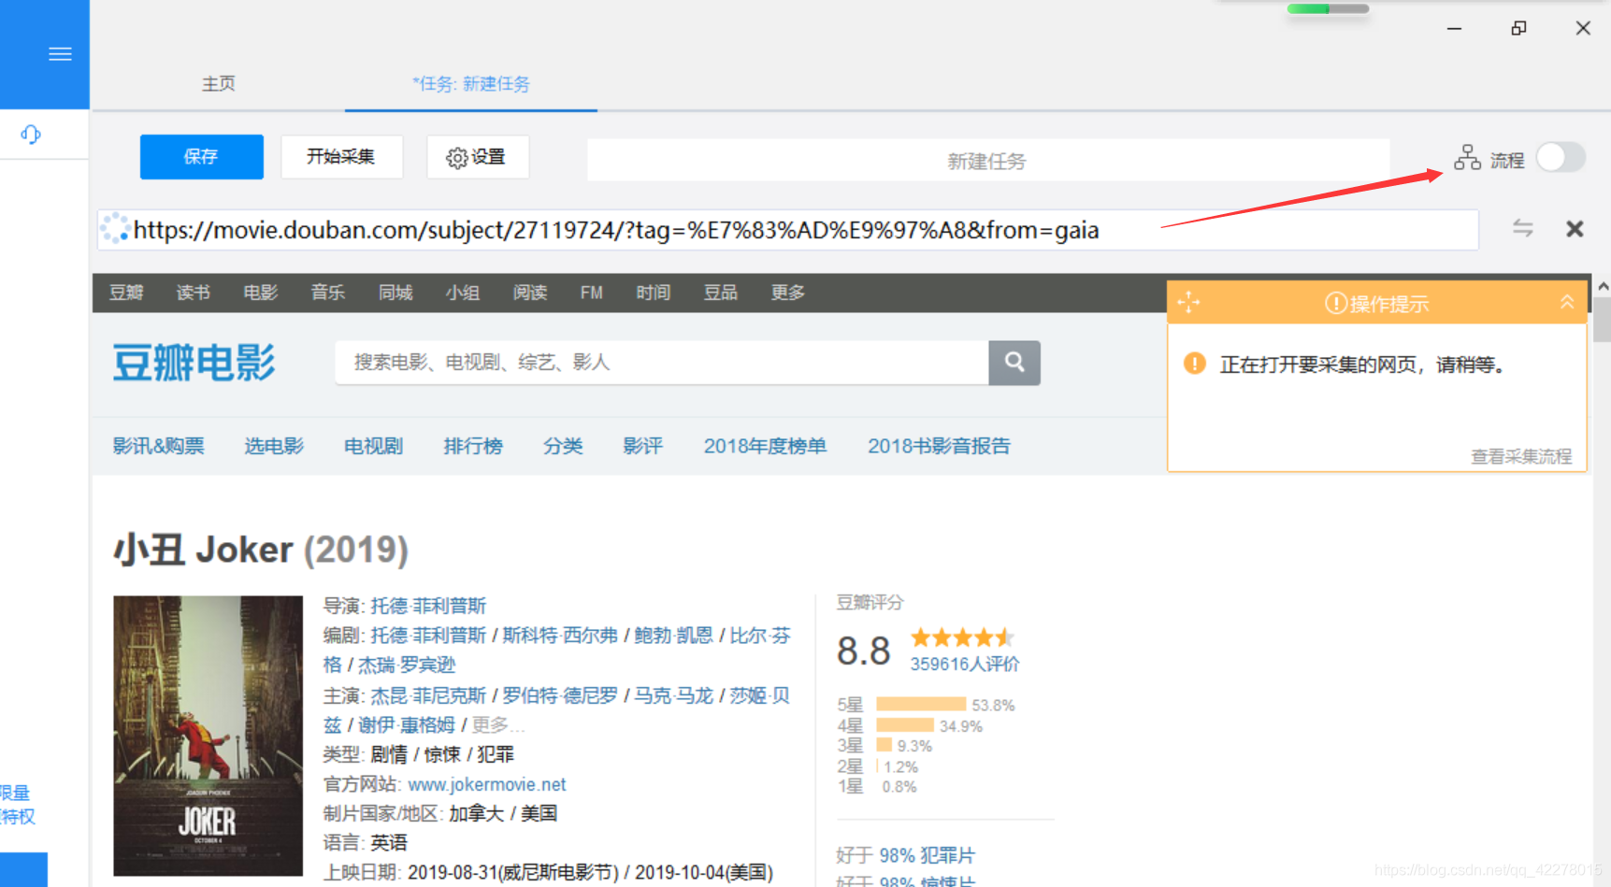Open 豆品 in top navigation bar
The image size is (1611, 887).
[721, 293]
